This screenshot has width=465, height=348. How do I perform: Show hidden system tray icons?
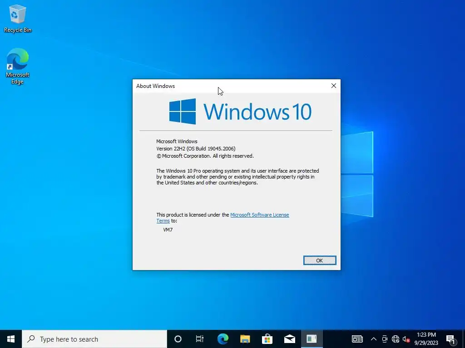(x=374, y=339)
